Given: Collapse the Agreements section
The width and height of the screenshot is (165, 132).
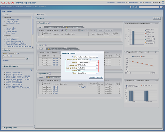Looking at the screenshot, I should click(x=38, y=73).
